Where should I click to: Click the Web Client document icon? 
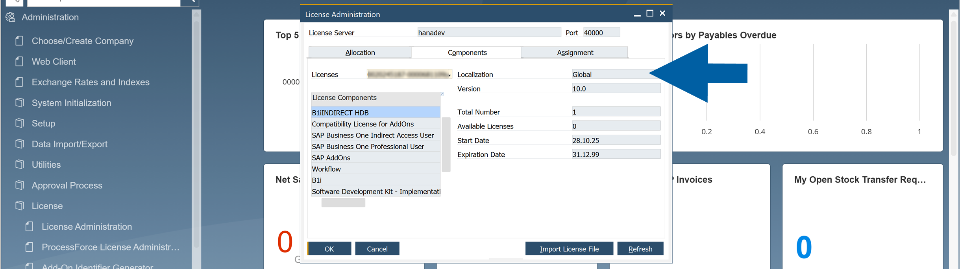click(19, 61)
